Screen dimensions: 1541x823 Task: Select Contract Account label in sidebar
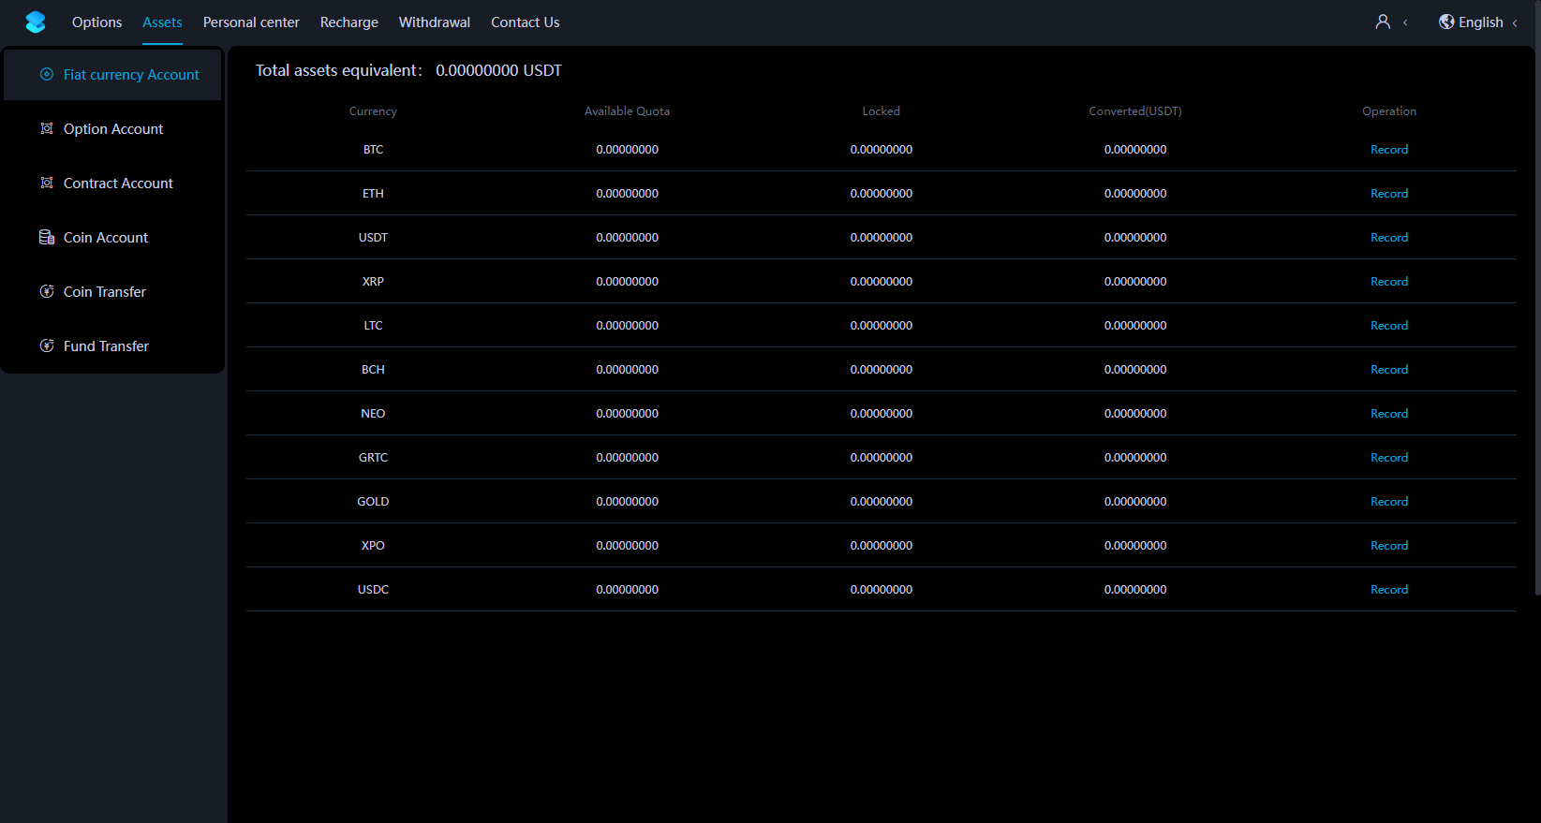click(x=118, y=184)
